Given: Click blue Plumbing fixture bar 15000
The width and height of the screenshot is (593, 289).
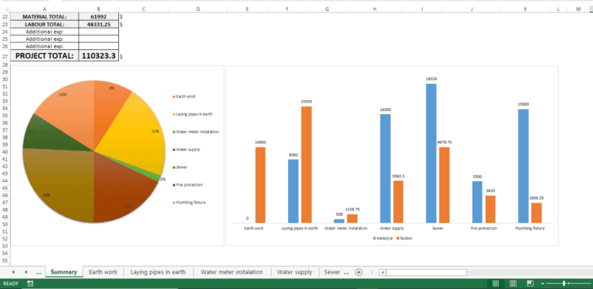Looking at the screenshot, I should 524,166.
